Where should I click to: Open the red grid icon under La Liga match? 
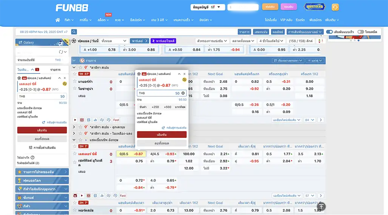[82, 120]
